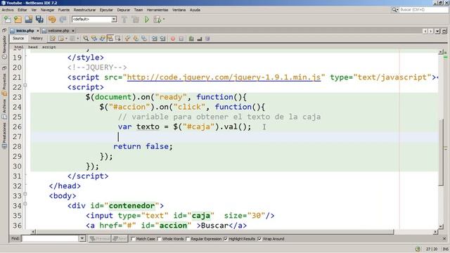
Task: Open the Navegar menu
Action: coord(47,10)
